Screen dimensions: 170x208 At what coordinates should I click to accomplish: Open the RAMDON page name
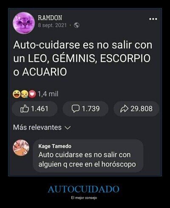(x=50, y=18)
